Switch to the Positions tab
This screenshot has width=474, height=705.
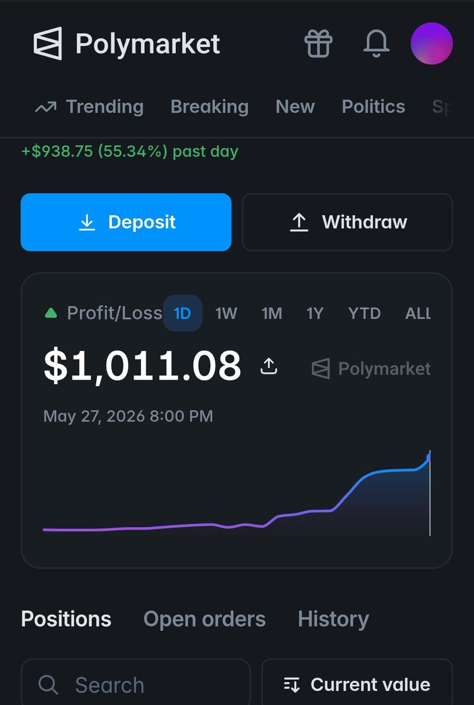pos(66,619)
